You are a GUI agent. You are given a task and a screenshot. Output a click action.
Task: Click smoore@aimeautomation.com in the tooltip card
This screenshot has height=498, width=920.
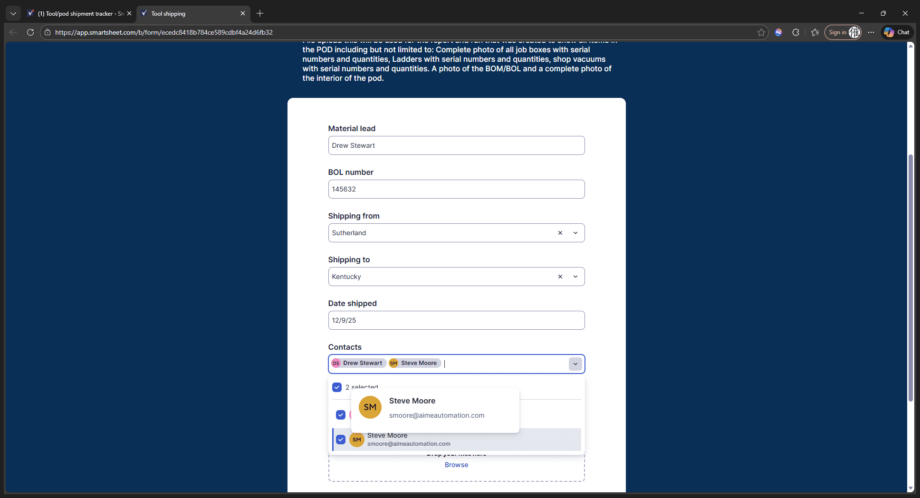[437, 415]
